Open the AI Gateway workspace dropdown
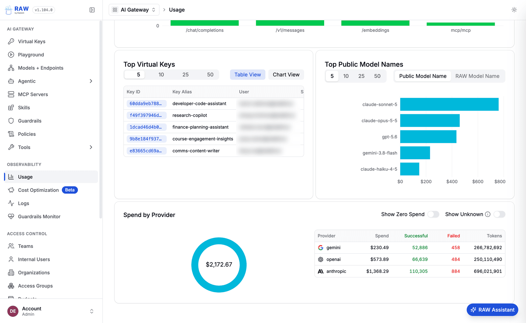Image resolution: width=526 pixels, height=323 pixels. 134,10
